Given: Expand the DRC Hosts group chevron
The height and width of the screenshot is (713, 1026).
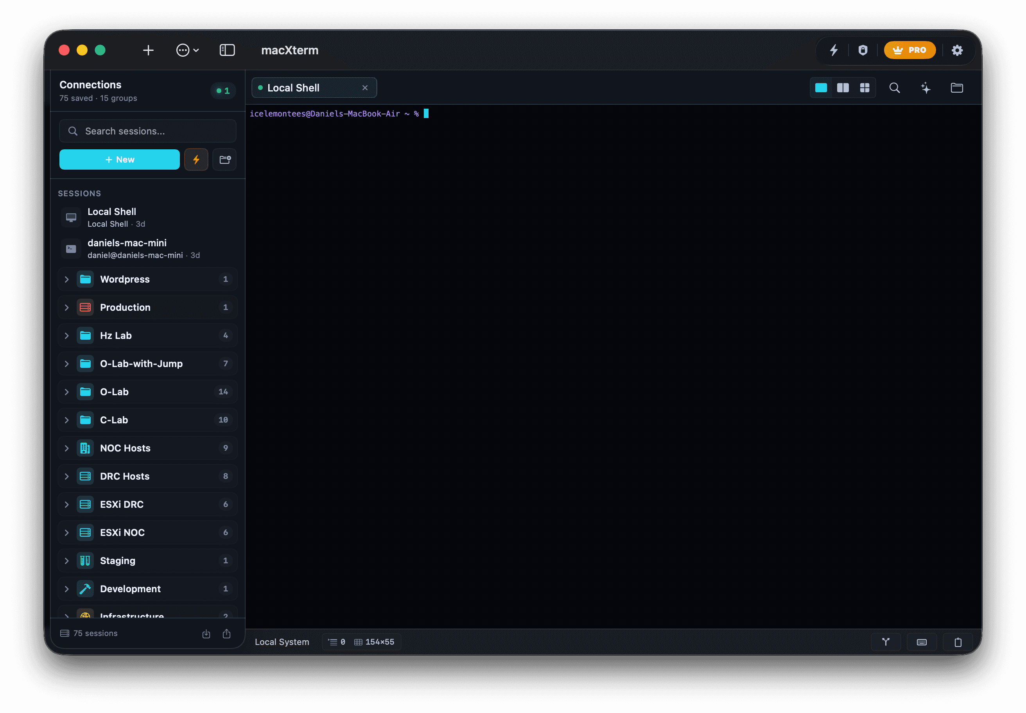Looking at the screenshot, I should tap(66, 476).
